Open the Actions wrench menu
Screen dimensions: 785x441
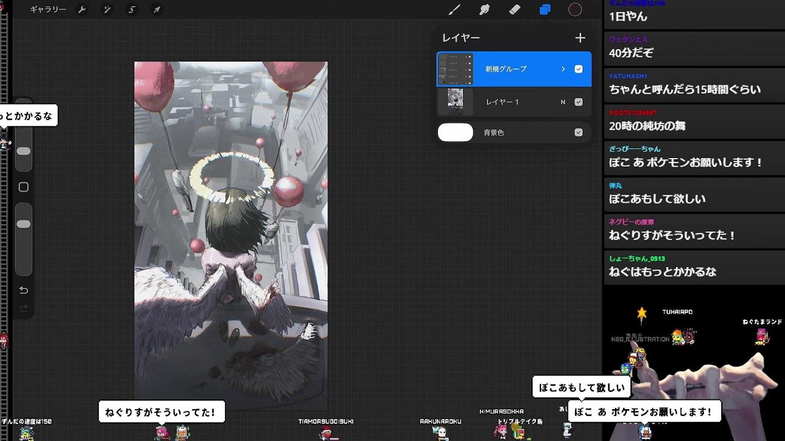point(82,10)
